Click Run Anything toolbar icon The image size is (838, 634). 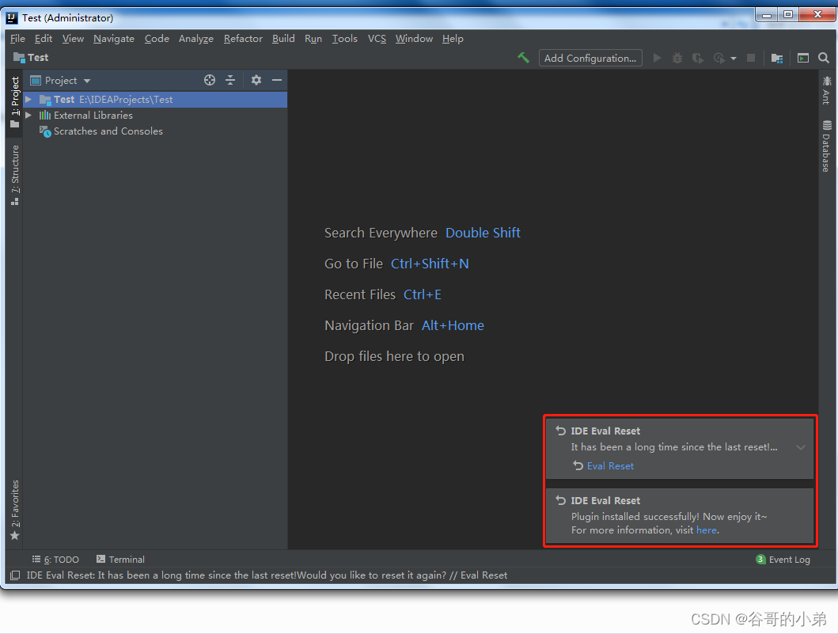point(802,58)
